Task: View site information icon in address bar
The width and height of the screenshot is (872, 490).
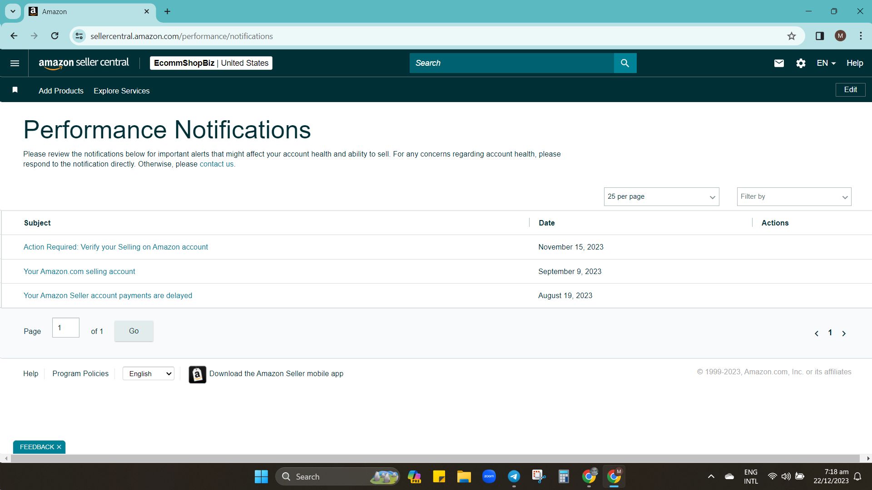Action: tap(79, 36)
